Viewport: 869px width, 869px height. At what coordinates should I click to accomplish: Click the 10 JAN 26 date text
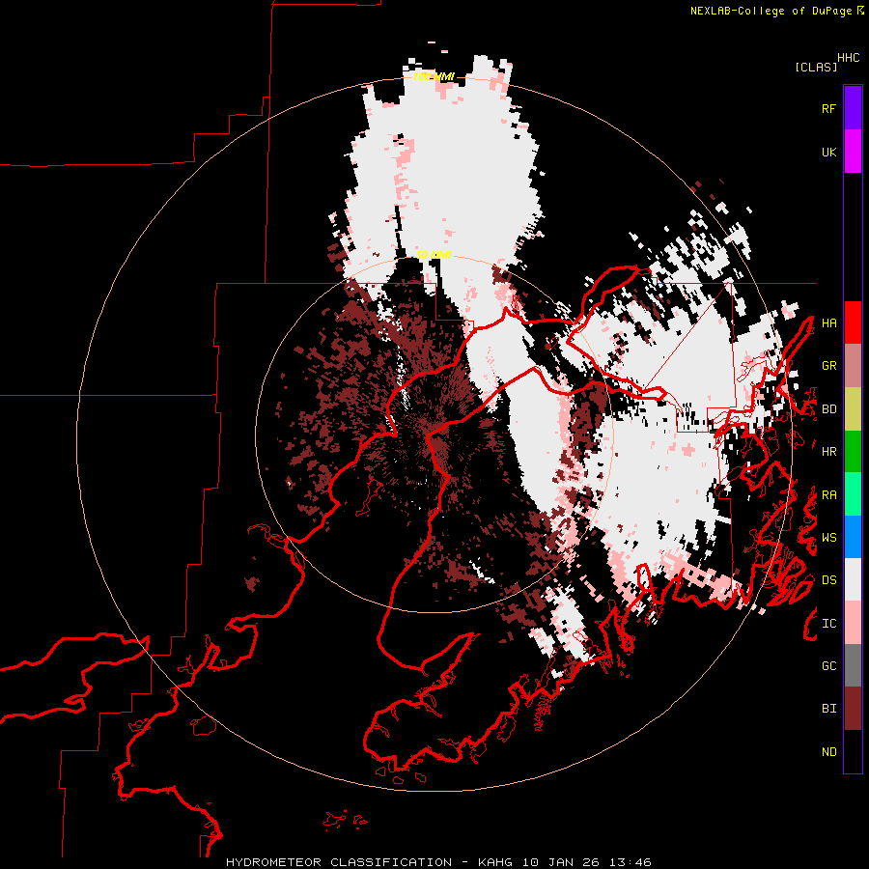(x=562, y=862)
